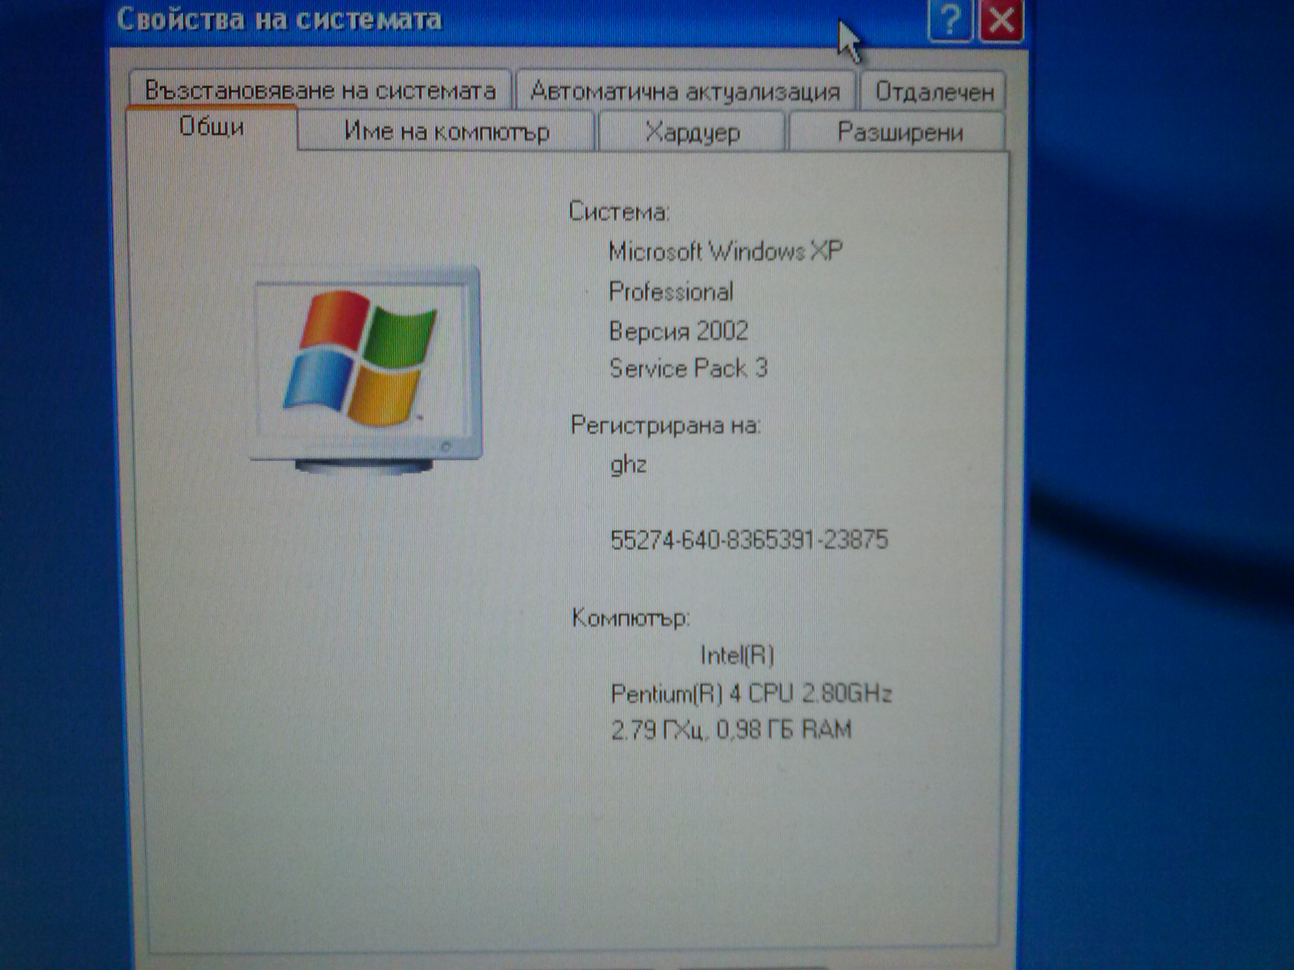This screenshot has height=970, width=1294.
Task: Click the Pentium(R) 4 CPU 2.80GHz text
Action: pos(751,694)
